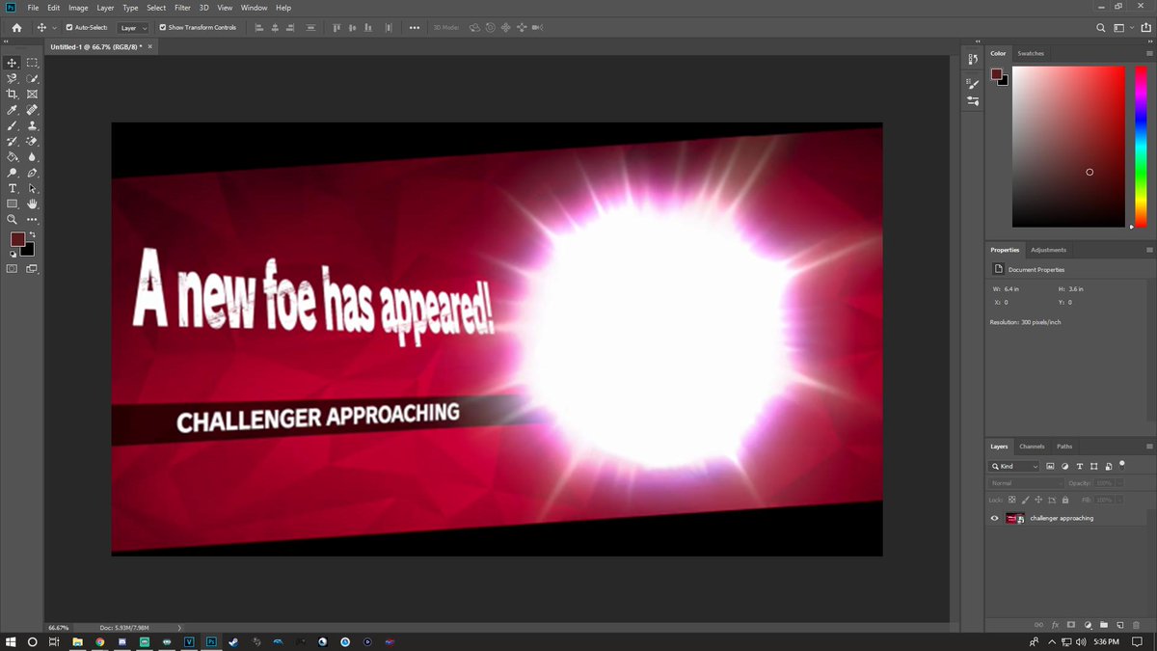Screen dimensions: 1157x651
Task: Select the Brush tool
Action: coord(13,125)
